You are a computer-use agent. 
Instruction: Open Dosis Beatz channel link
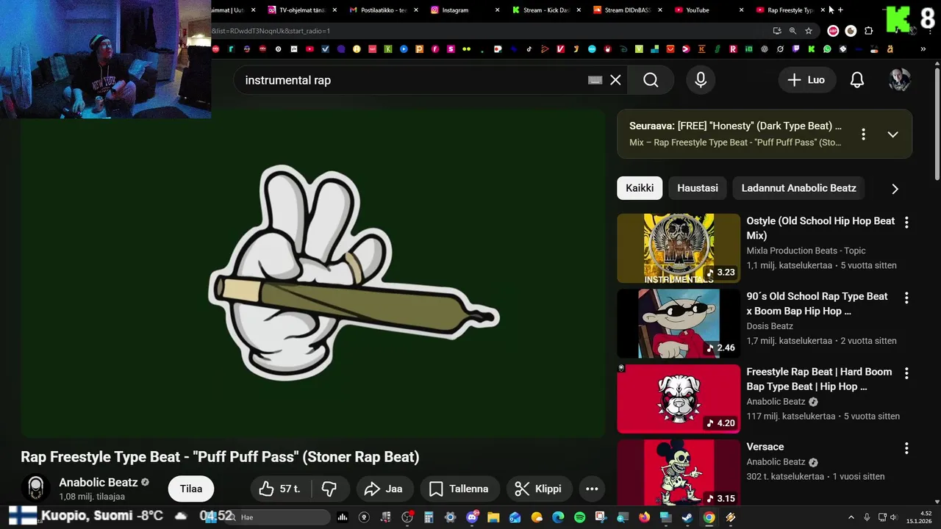770,326
